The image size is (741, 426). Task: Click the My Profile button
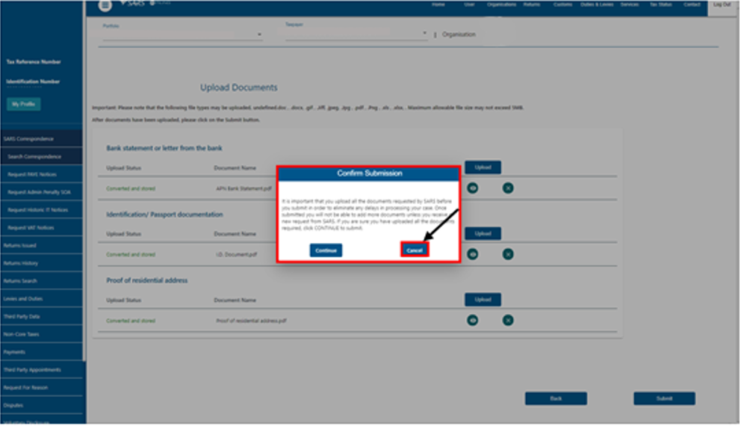pyautogui.click(x=23, y=104)
